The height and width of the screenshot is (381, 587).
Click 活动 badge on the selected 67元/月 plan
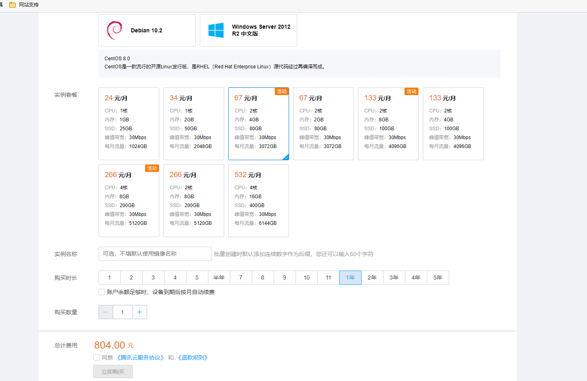(x=282, y=91)
